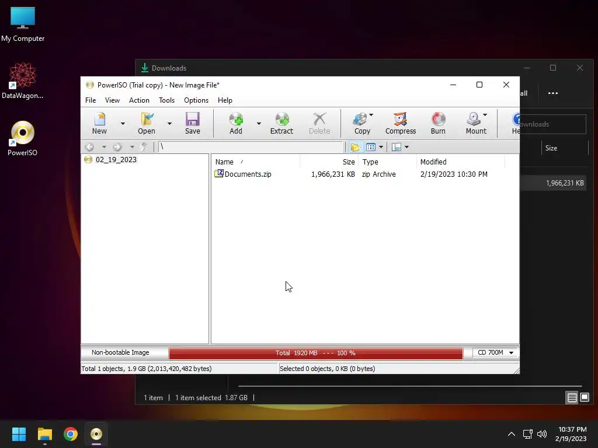Open the Help menu

(x=225, y=100)
